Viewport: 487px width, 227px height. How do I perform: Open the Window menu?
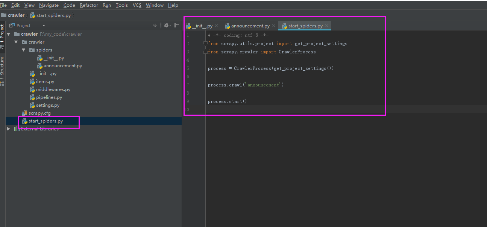click(155, 5)
